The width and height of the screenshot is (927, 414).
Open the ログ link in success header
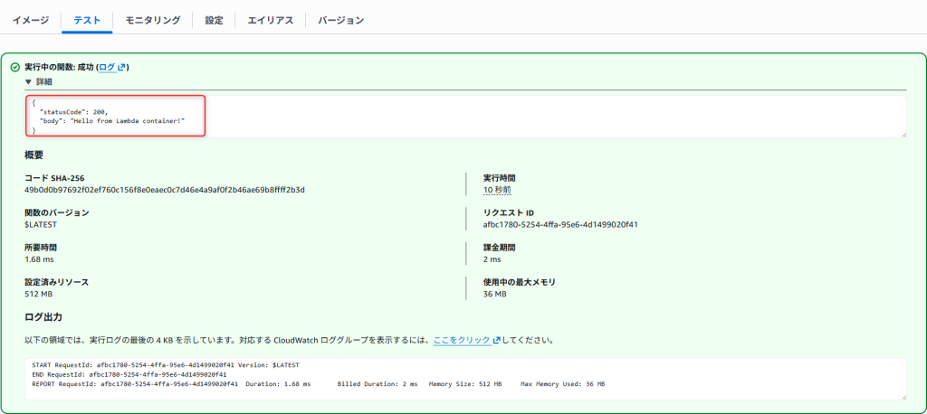(x=106, y=67)
